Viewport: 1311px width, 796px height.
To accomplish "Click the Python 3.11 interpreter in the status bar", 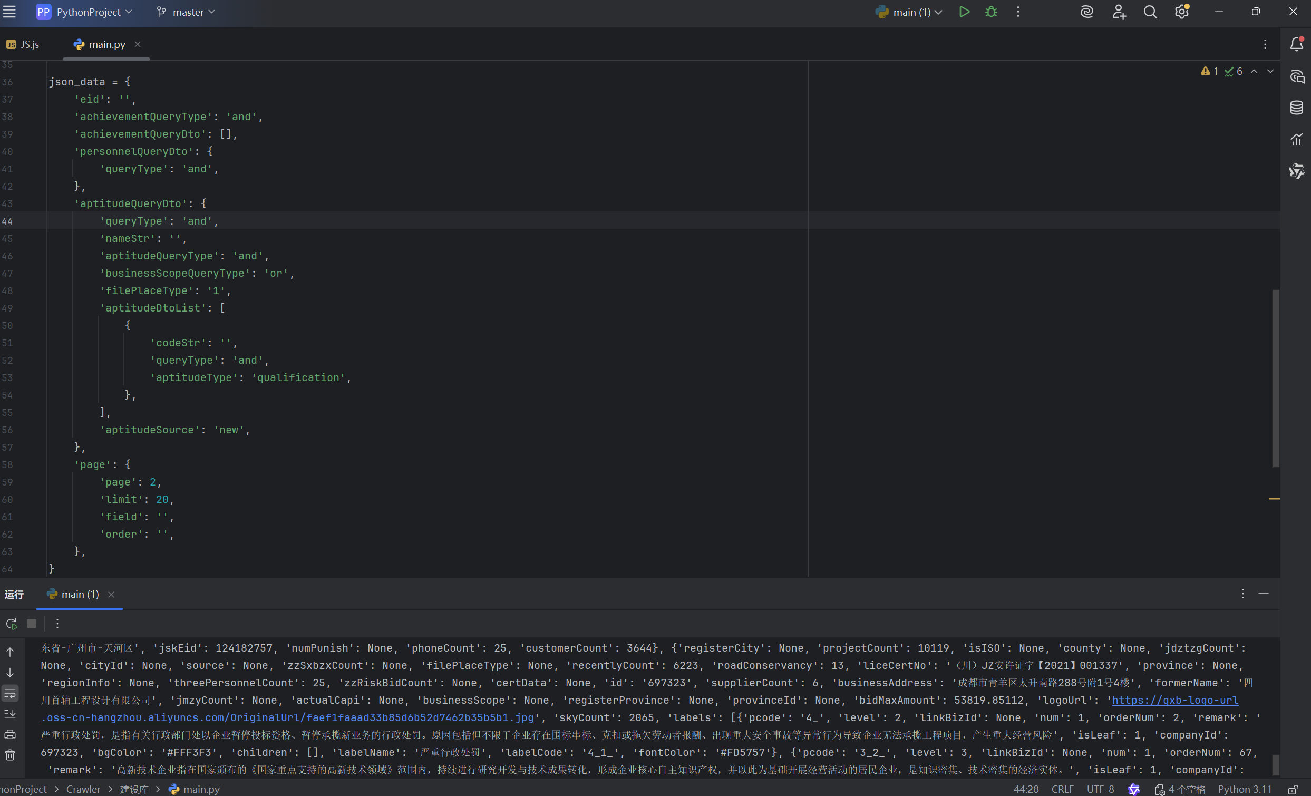I will 1245,790.
